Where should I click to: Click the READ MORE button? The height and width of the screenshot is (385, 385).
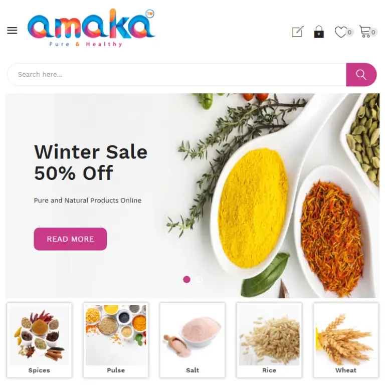coord(70,239)
